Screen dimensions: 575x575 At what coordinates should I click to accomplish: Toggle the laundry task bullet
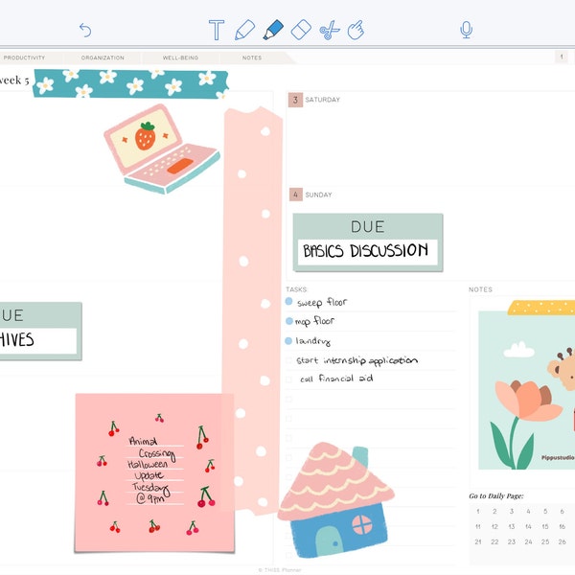[288, 341]
